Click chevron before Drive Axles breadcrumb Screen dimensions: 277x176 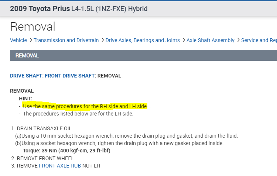pos(102,40)
